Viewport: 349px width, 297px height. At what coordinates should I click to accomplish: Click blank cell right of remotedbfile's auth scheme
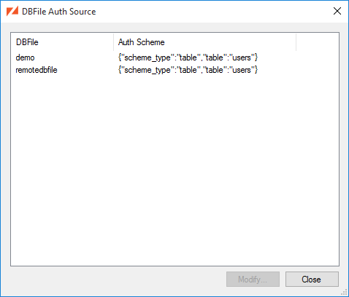pyautogui.click(x=318, y=70)
